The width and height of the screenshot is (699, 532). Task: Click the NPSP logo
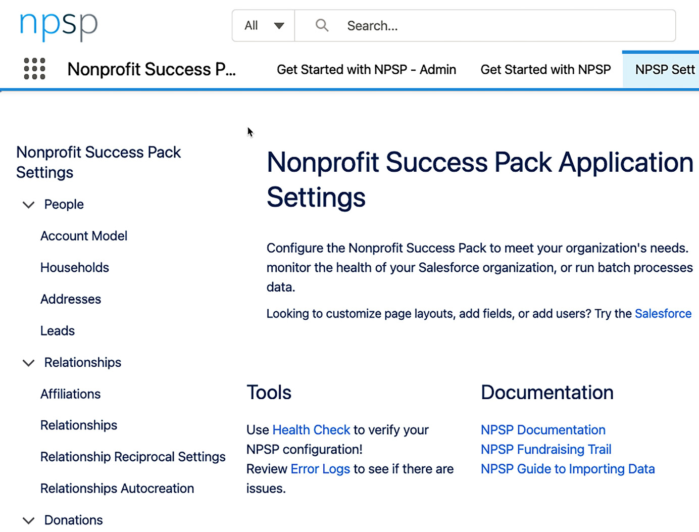tap(59, 26)
